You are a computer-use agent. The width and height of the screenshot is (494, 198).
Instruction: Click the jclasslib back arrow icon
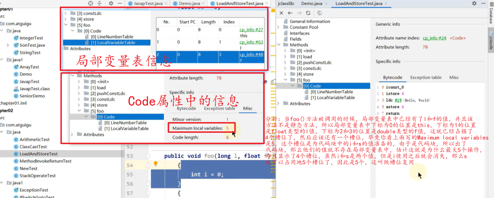pos(290,13)
